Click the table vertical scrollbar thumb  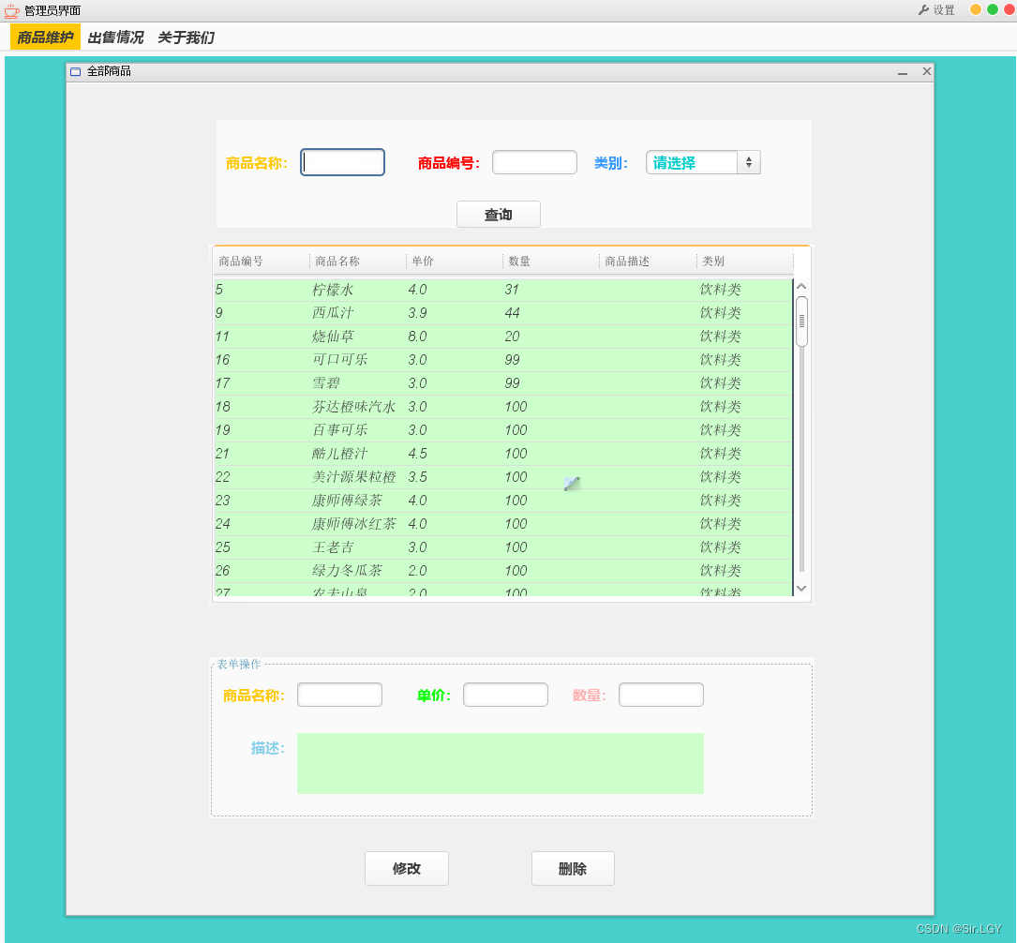(801, 321)
